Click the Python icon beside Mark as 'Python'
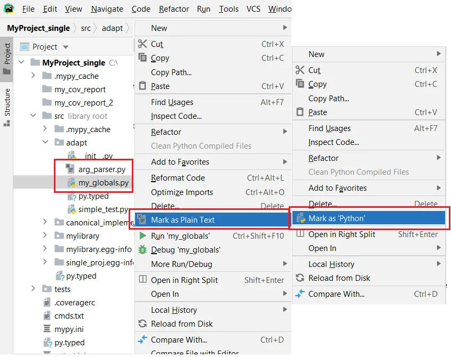This screenshot has width=451, height=357. coord(301,218)
